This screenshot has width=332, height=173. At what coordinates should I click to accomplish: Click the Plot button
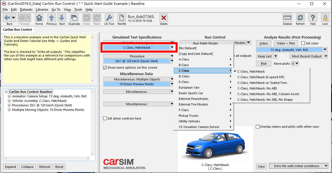[264, 64]
